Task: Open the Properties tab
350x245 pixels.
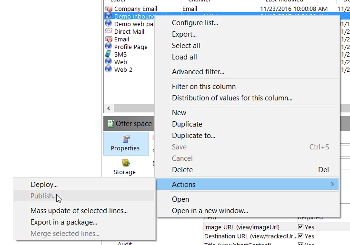Action: (126, 143)
